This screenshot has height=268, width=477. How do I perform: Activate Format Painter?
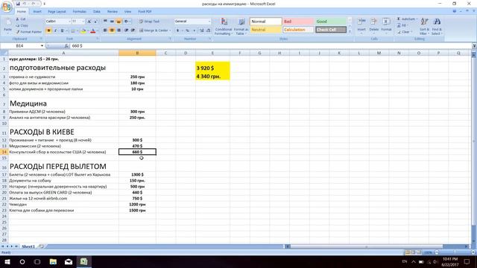pyautogui.click(x=28, y=31)
